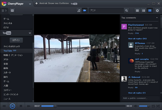Viewport: 162px width, 110px height.
Task: Open the CherryPlayer logo dropdown menu
Action: pos(30,3)
